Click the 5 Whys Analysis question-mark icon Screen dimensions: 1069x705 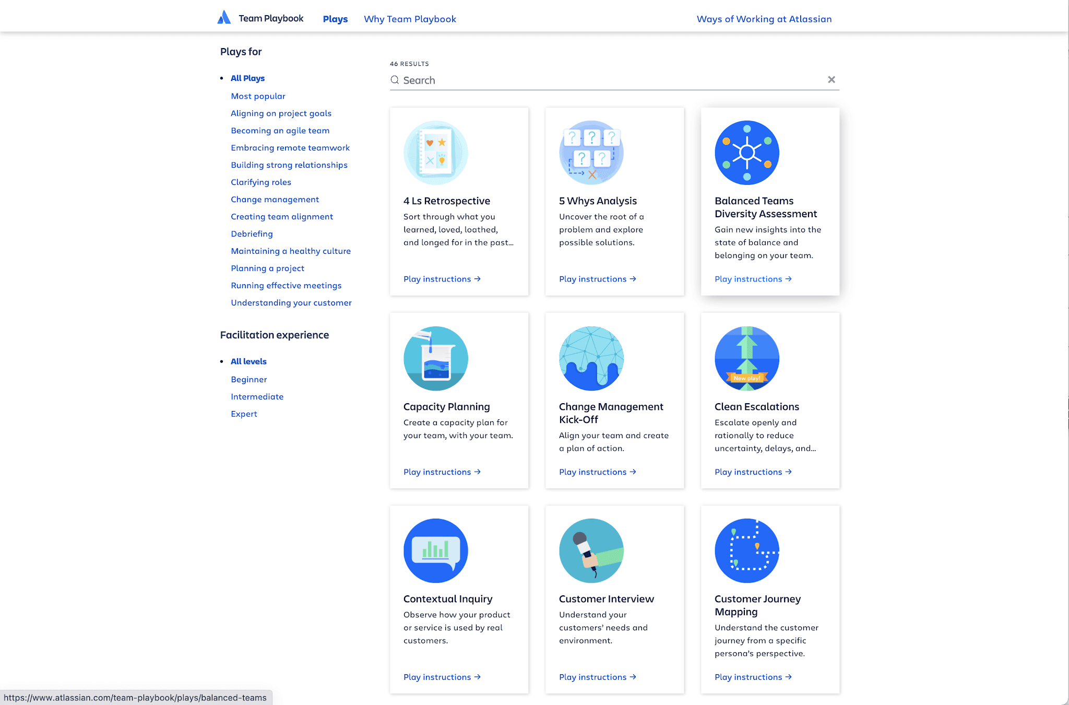[x=591, y=152]
